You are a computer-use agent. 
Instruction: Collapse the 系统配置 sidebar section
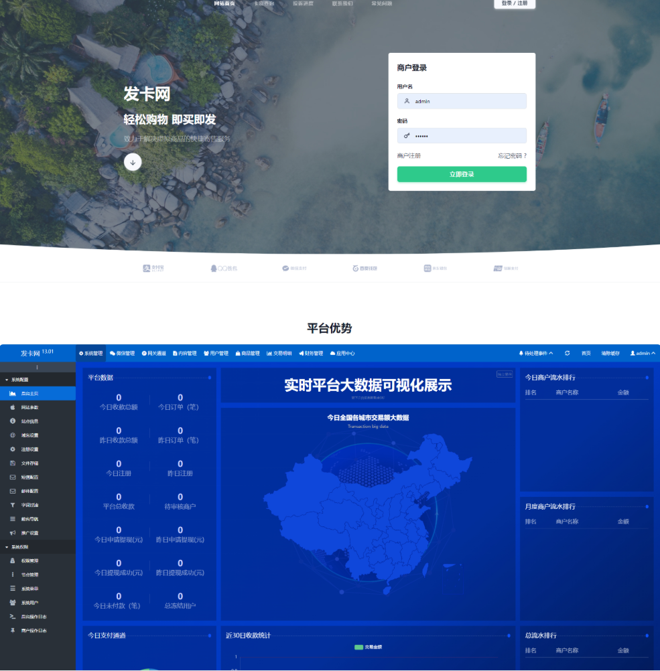(x=20, y=379)
